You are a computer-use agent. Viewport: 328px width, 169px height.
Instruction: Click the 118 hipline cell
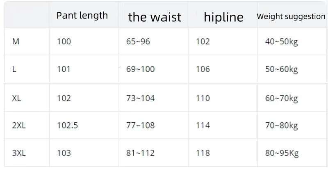[x=203, y=153]
